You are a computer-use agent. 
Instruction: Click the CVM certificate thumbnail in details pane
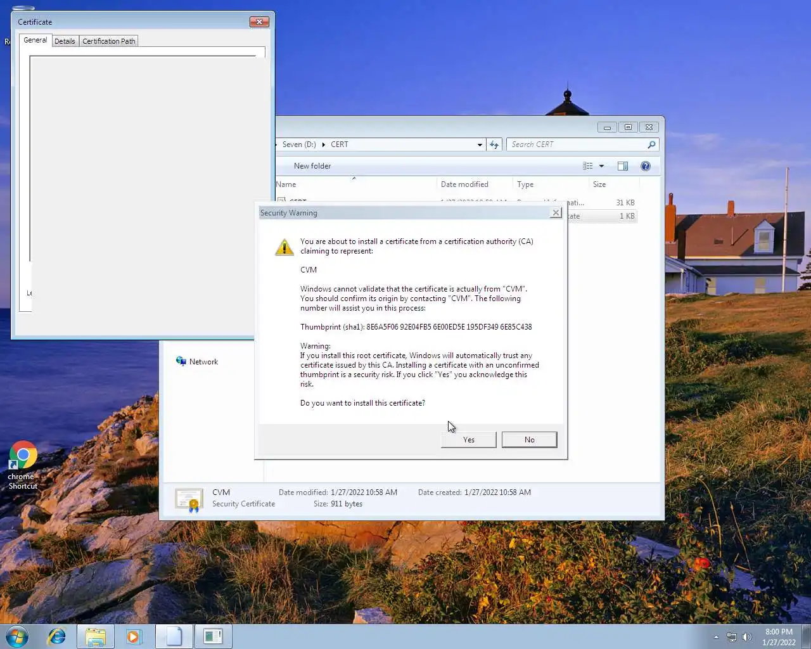click(189, 500)
